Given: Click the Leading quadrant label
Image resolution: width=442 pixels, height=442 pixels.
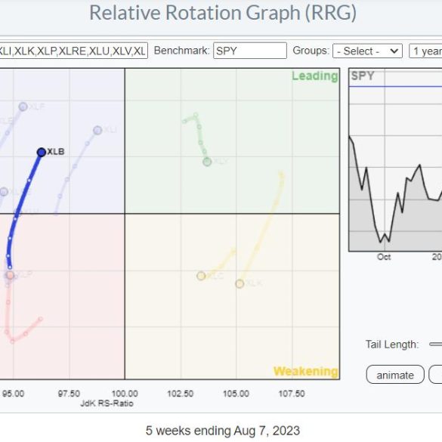Looking at the screenshot, I should (314, 76).
